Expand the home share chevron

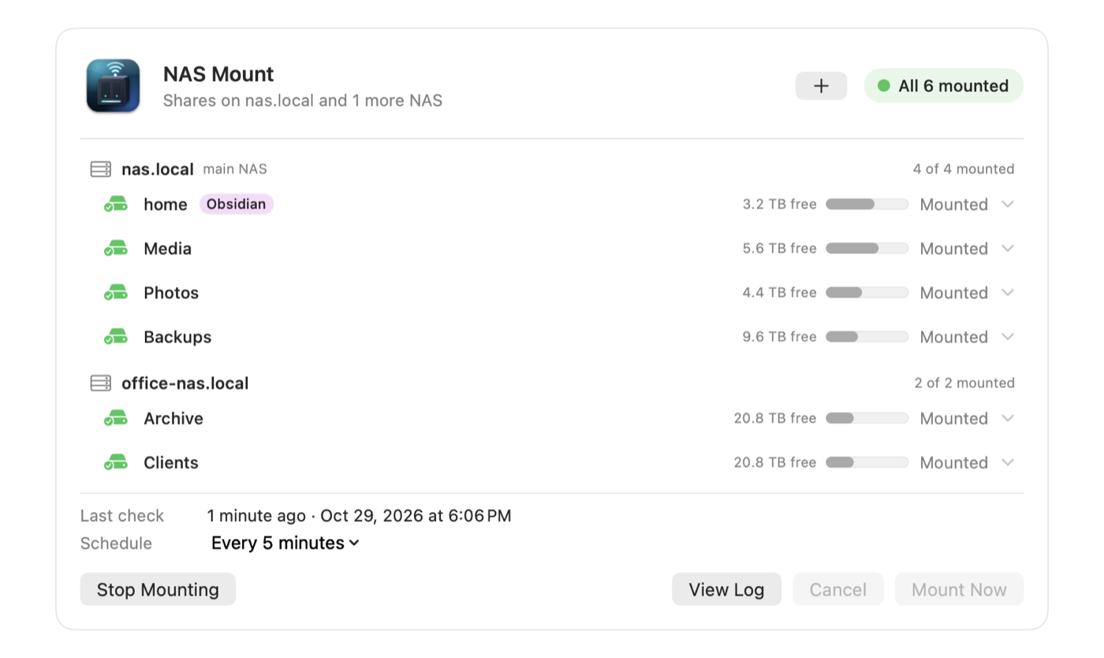pyautogui.click(x=1007, y=204)
